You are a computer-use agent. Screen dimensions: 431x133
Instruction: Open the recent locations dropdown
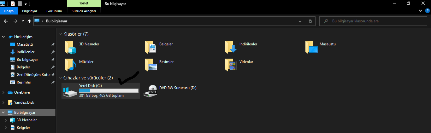(23, 21)
